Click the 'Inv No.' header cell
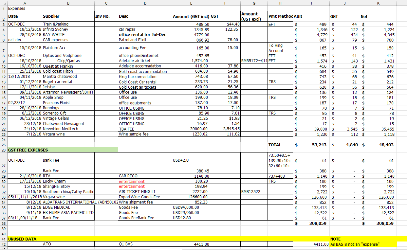Screen dimensions: 407x250 [x=106, y=16]
